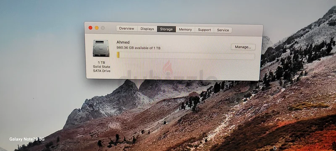Open the Service tab
Image resolution: width=336 pixels, height=151 pixels.
pyautogui.click(x=223, y=30)
